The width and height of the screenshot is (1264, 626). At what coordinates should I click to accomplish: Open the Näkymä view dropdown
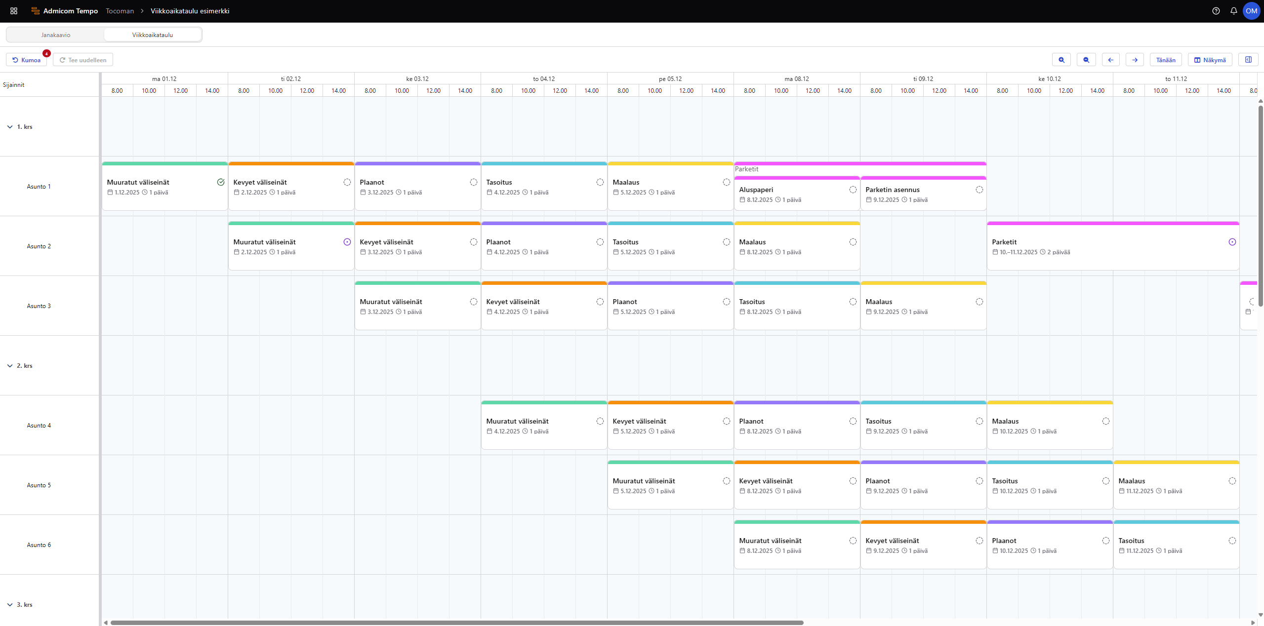(x=1210, y=60)
